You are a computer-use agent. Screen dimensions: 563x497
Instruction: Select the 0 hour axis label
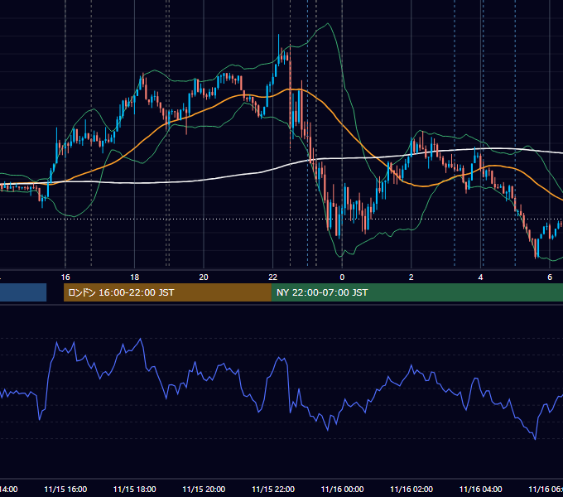[x=342, y=277]
